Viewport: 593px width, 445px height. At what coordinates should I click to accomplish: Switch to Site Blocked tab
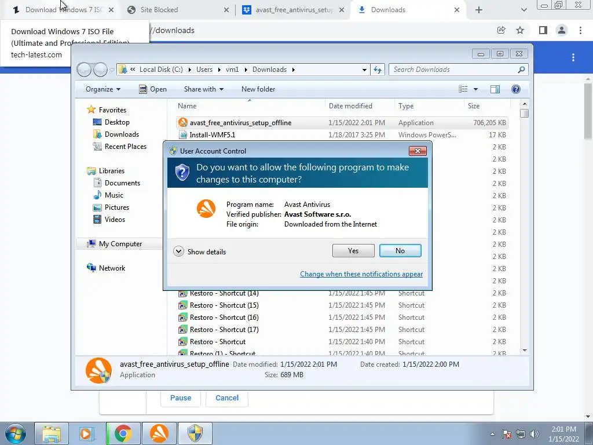[178, 10]
